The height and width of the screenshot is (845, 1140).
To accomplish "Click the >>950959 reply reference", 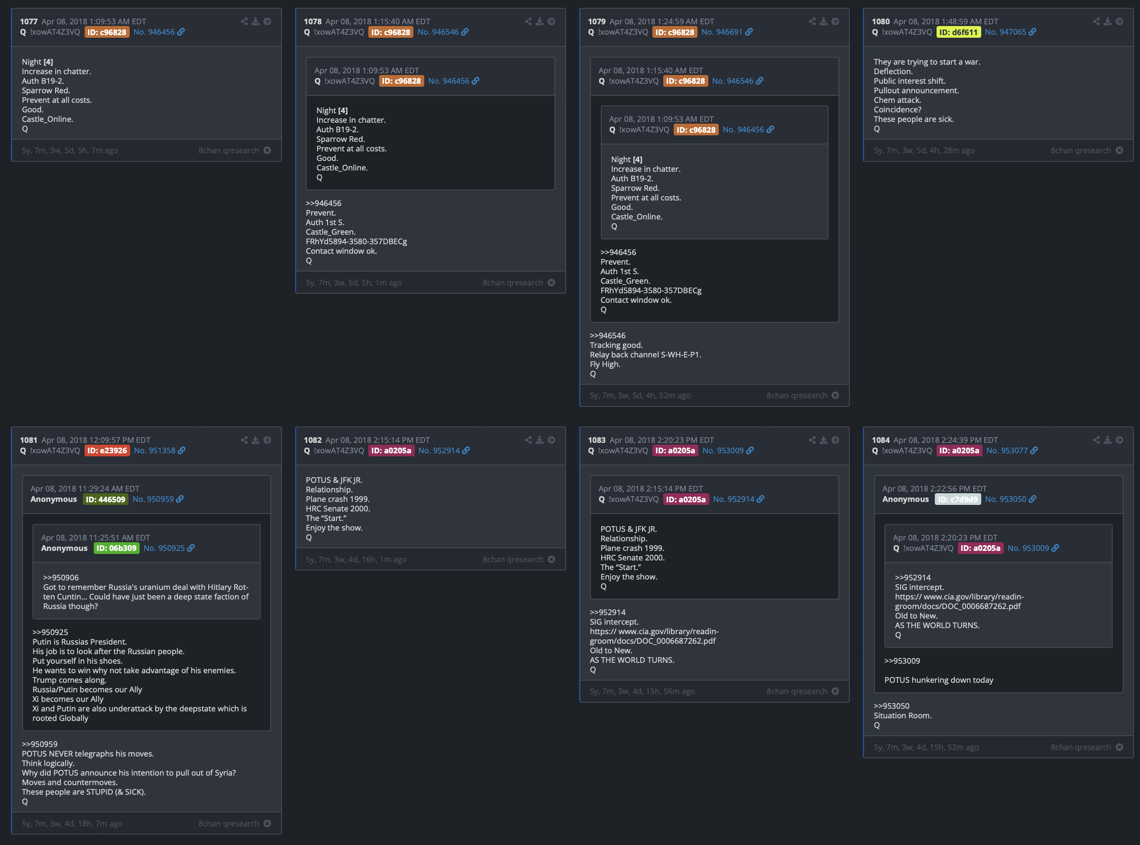I will coord(39,744).
